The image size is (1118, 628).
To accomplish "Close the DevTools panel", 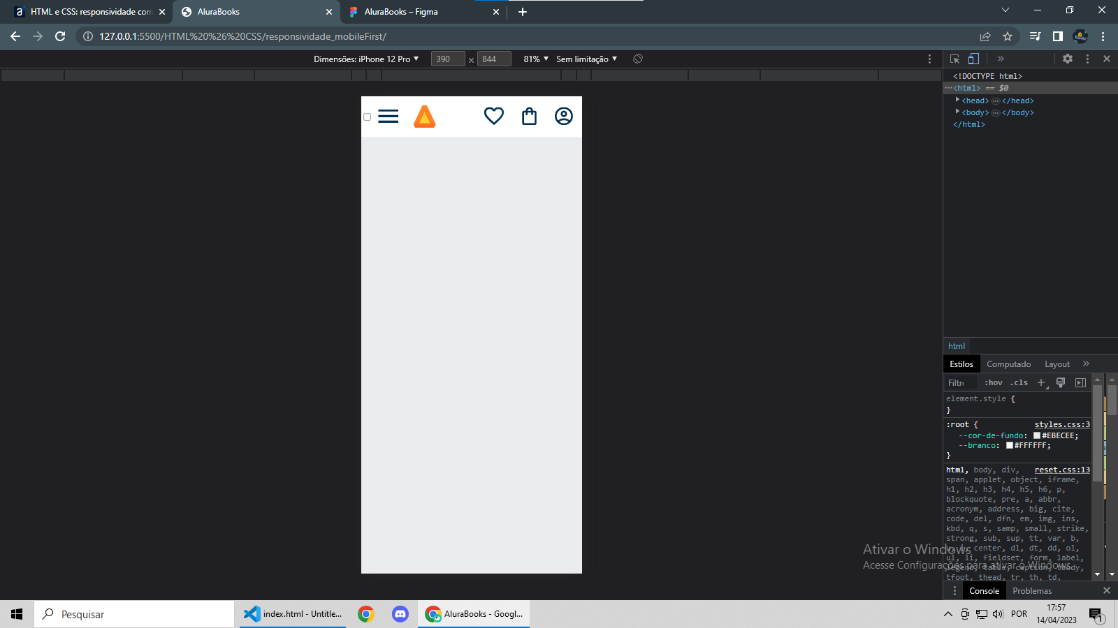I will click(x=1107, y=59).
